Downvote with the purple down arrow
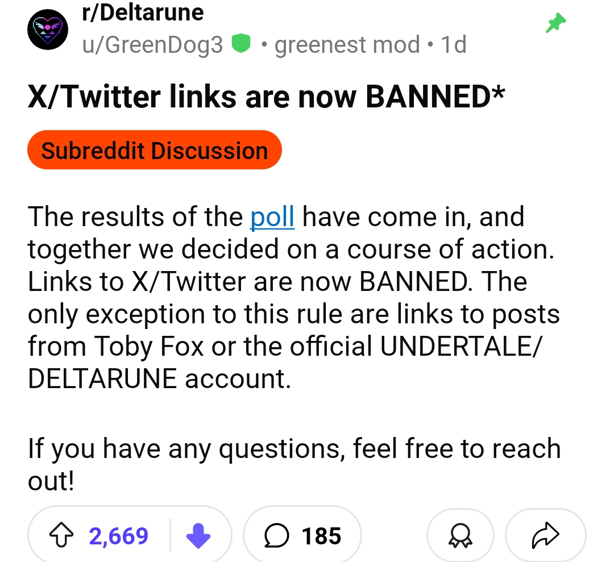614x562 pixels. (x=198, y=536)
